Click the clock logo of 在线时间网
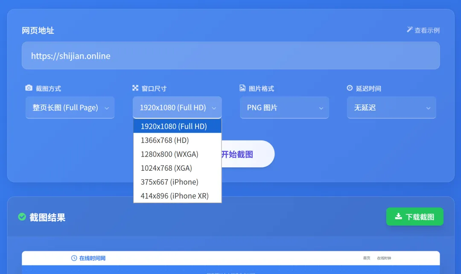This screenshot has height=274, width=461. tap(74, 258)
